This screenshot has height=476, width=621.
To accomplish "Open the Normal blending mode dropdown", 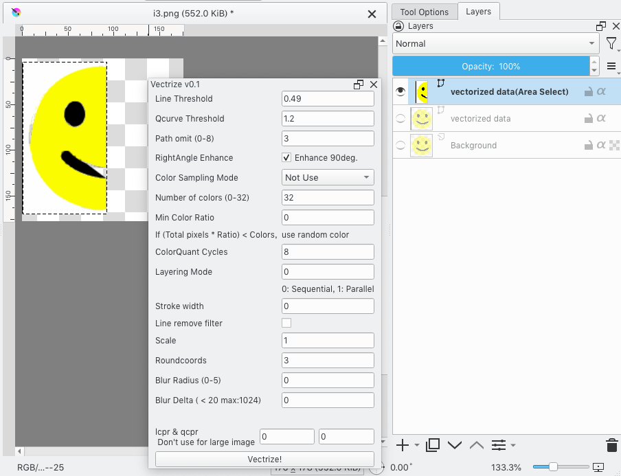I will tap(495, 43).
